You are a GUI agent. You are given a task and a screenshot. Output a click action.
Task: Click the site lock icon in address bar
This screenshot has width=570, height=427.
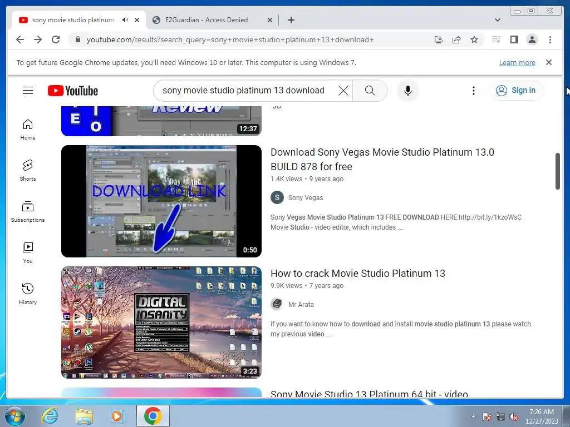(77, 39)
